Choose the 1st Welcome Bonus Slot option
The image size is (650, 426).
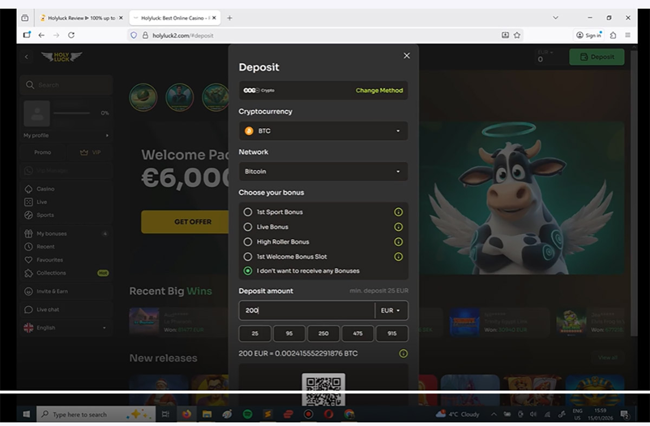(248, 257)
